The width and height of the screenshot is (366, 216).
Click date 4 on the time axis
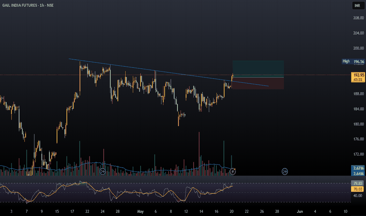click(x=315, y=212)
